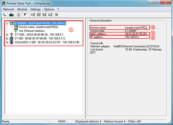Click the fourth of the four sort toolbar icons
The image size is (173, 125).
click(x=50, y=15)
